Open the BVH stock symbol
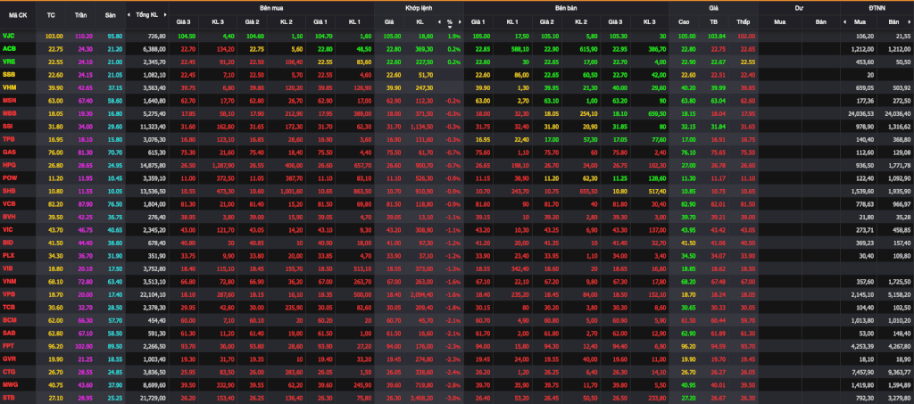Image resolution: width=914 pixels, height=404 pixels. tap(9, 216)
